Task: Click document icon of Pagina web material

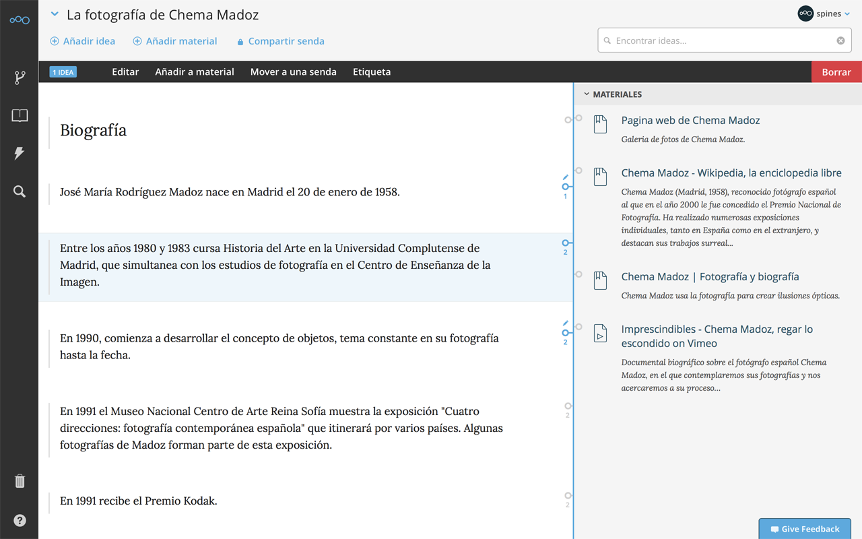Action: (x=600, y=124)
